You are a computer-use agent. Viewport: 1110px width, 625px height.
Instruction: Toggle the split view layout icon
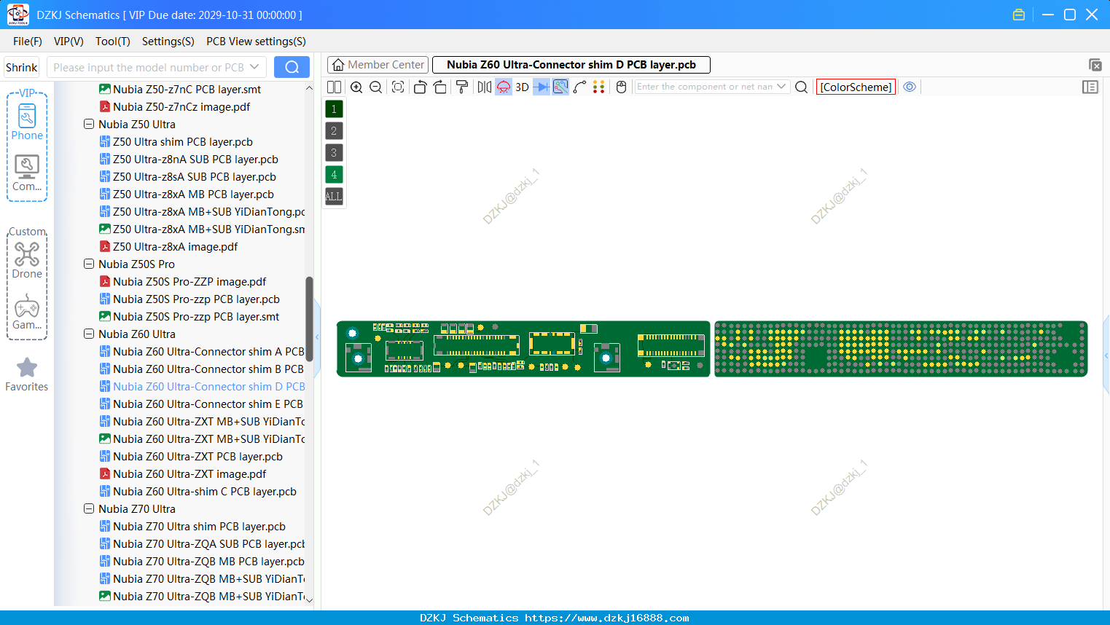334,87
